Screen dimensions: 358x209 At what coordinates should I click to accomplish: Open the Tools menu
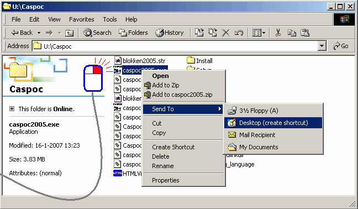pos(110,19)
